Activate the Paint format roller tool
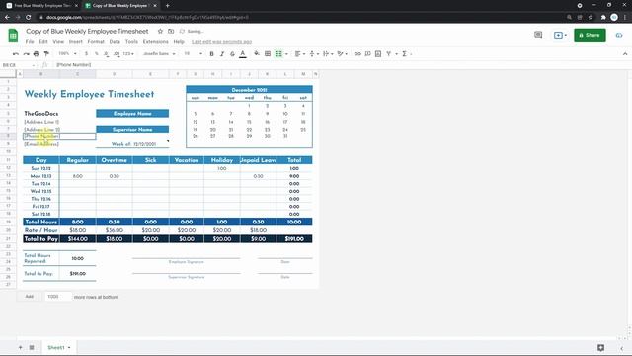The image size is (632, 356). [46, 54]
